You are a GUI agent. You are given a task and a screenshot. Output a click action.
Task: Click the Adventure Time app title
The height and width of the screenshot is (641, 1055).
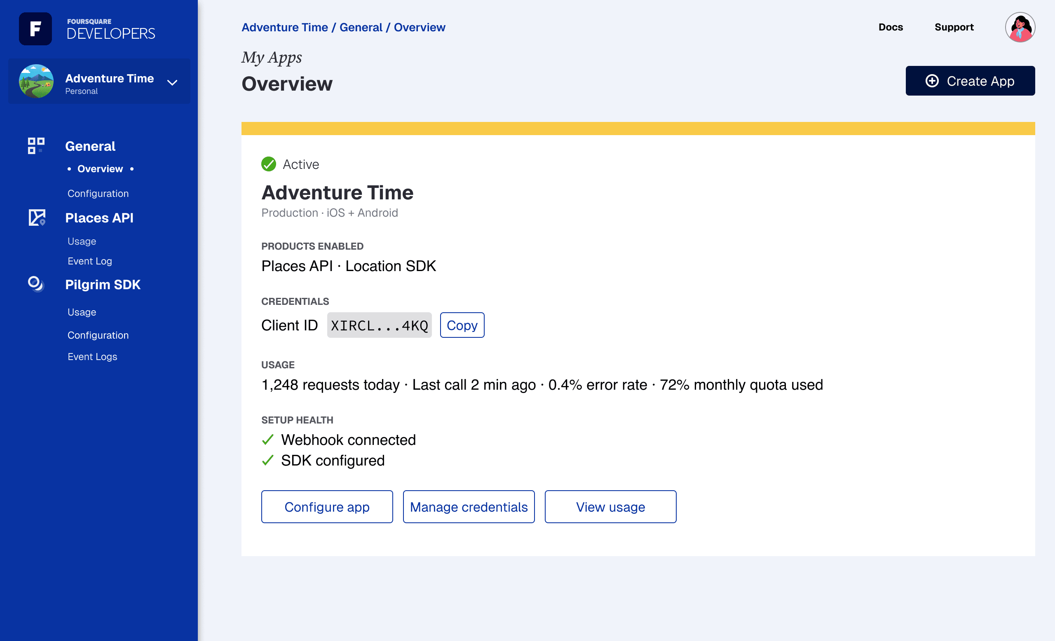tap(338, 192)
